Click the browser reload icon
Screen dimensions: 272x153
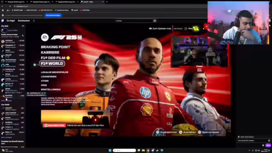point(10,6)
